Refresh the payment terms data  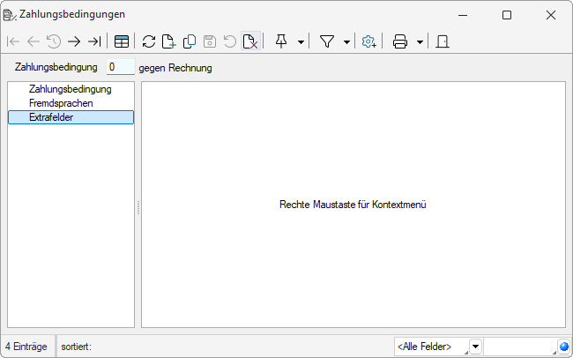(x=149, y=41)
